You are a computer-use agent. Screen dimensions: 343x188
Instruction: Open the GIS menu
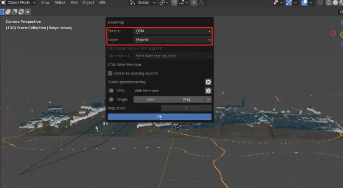[102, 3]
